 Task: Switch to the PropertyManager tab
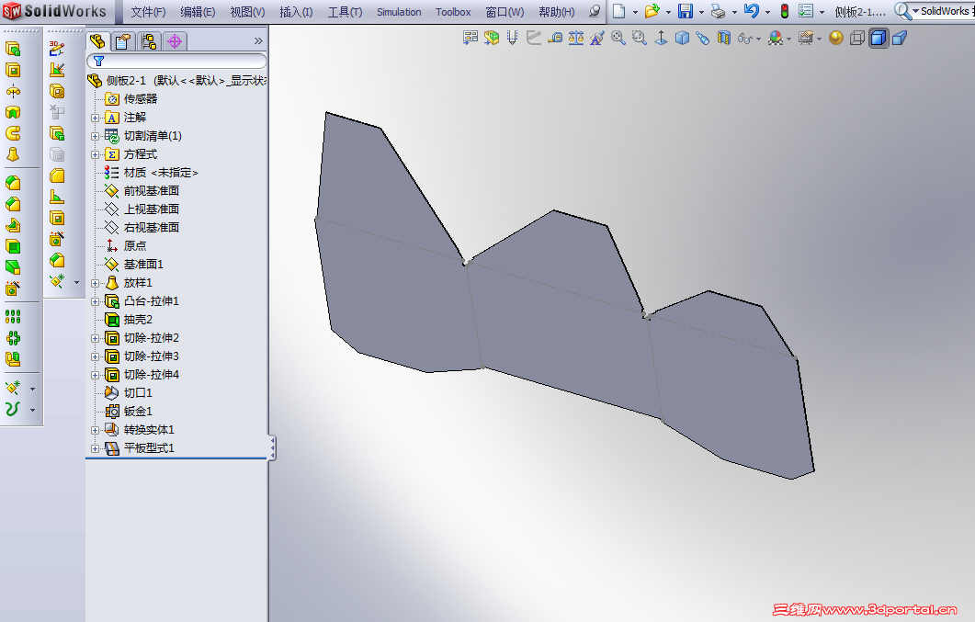(x=122, y=41)
